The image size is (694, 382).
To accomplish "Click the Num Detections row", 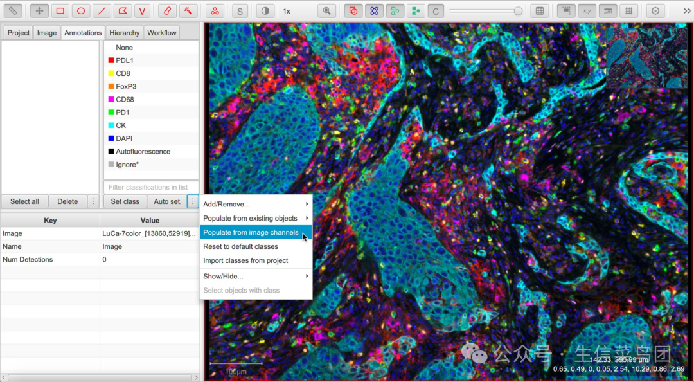I will (x=100, y=260).
